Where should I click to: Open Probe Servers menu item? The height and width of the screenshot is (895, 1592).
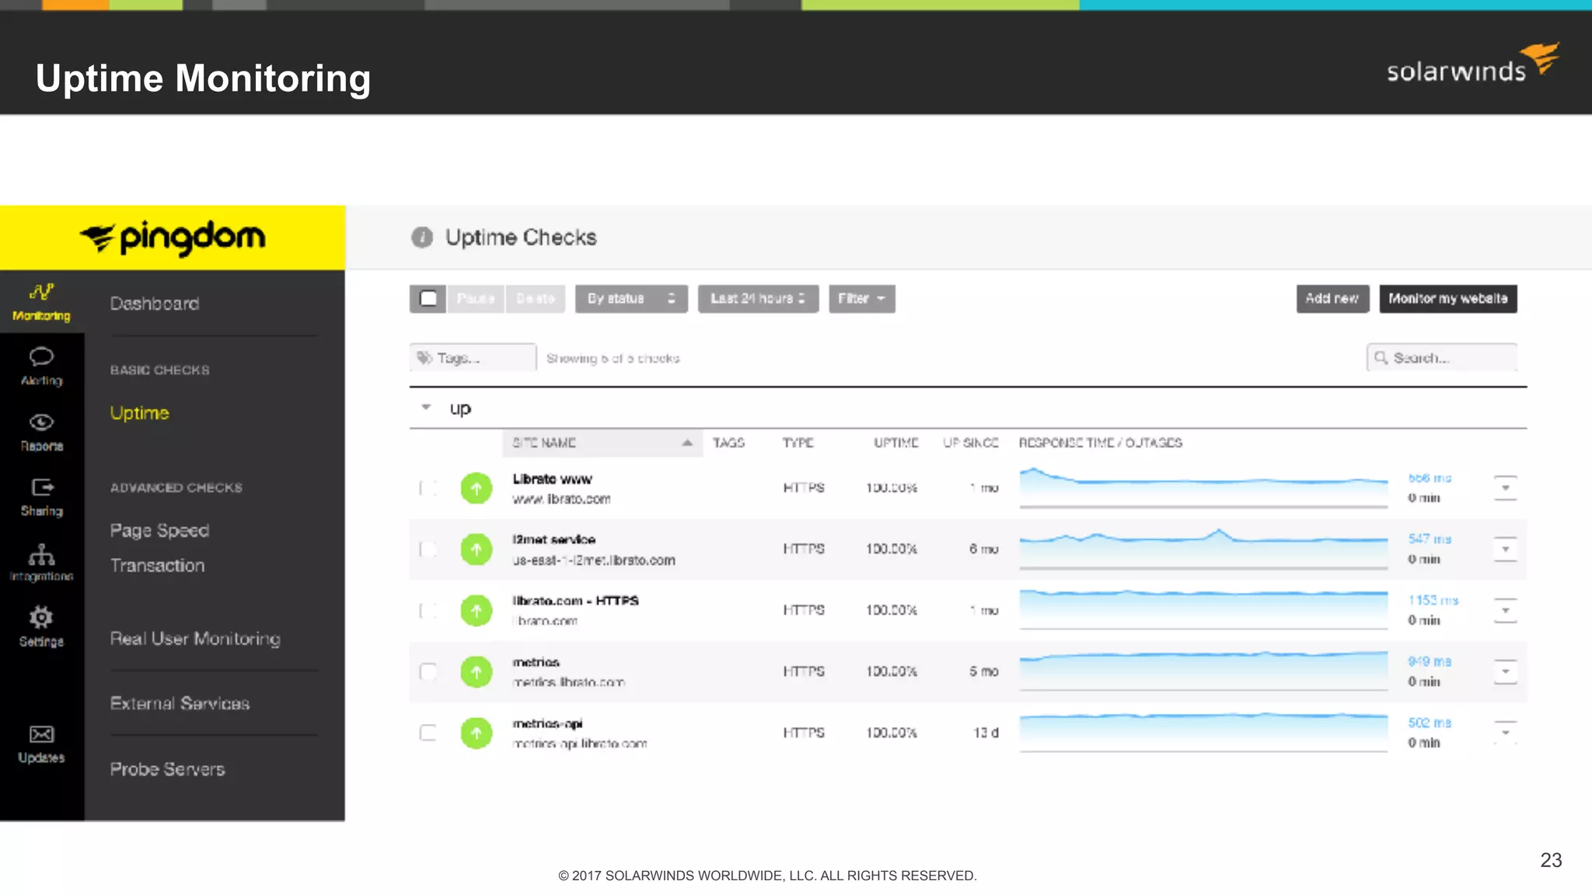tap(167, 769)
